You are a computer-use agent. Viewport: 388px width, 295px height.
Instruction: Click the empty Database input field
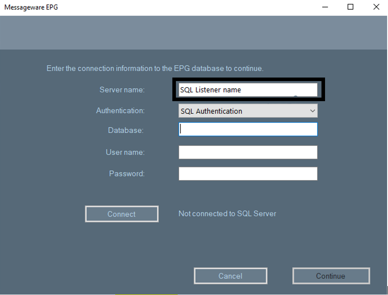(x=248, y=129)
